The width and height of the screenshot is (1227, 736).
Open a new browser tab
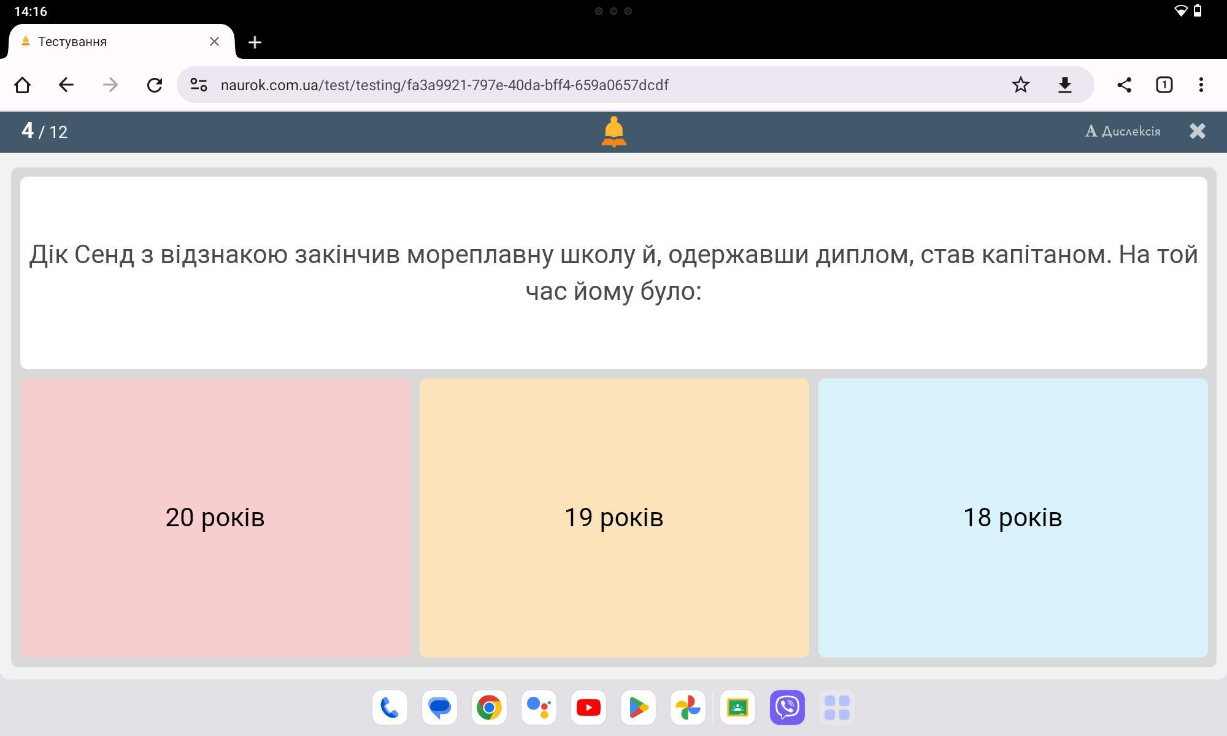[255, 42]
